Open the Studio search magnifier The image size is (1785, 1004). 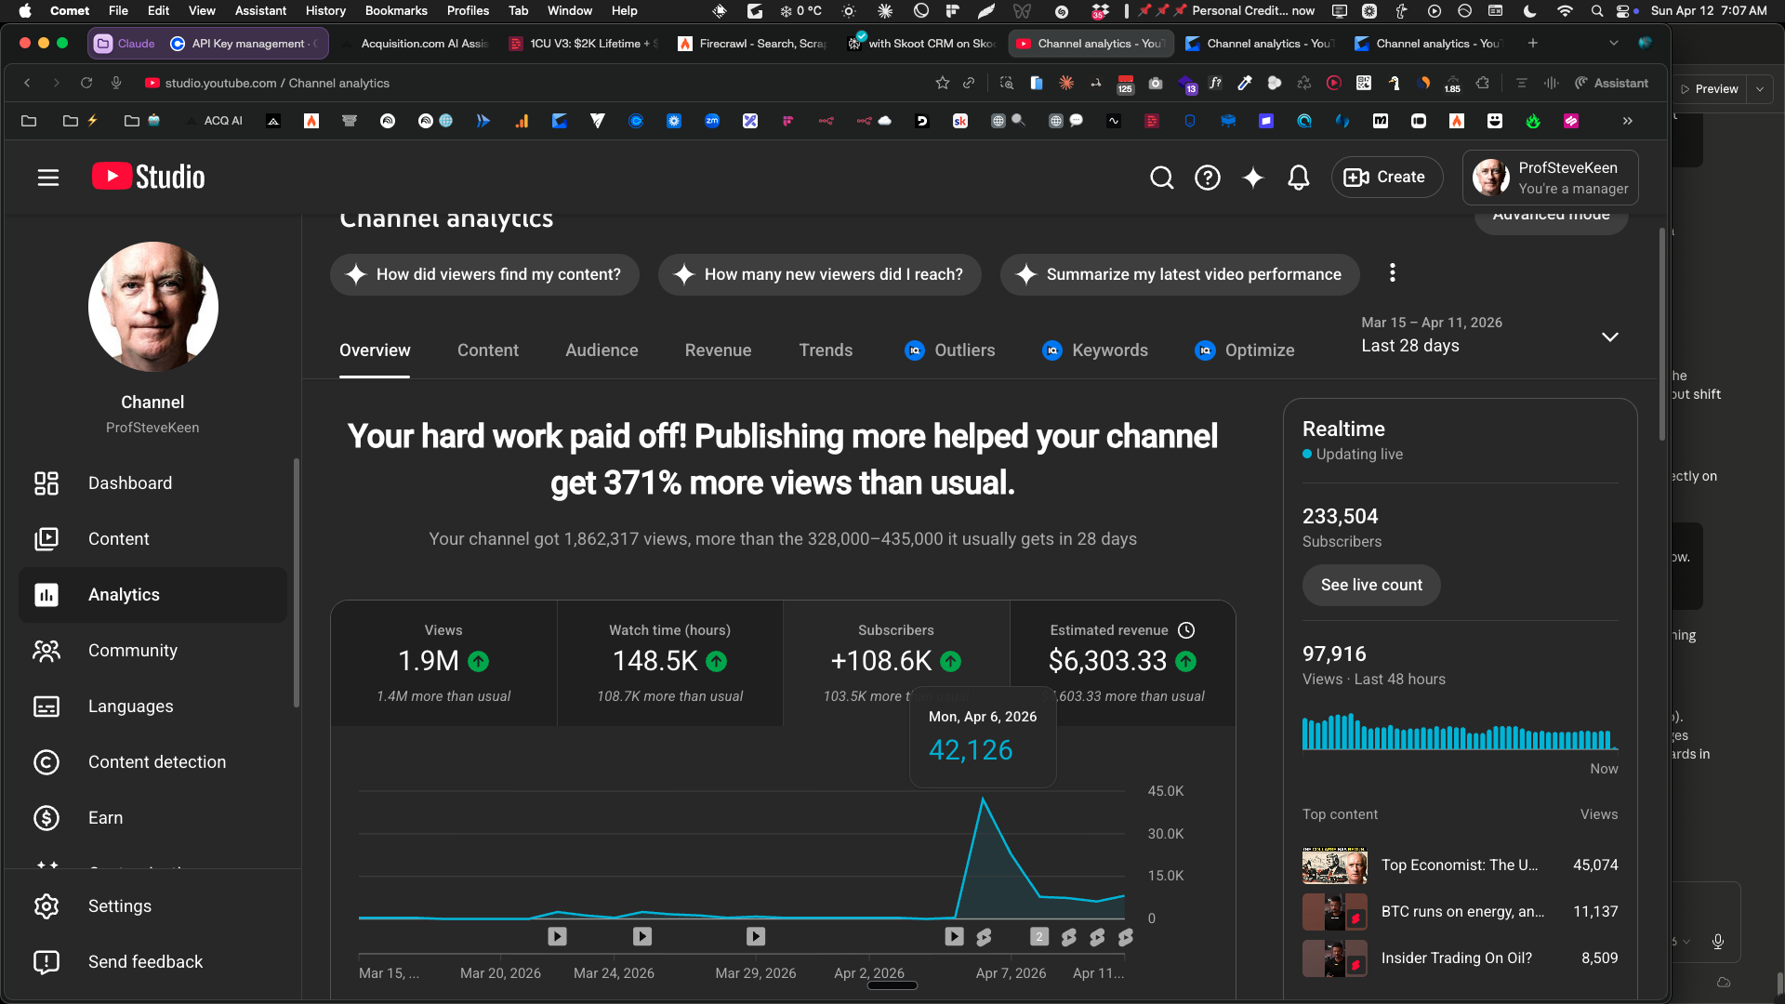(1161, 178)
